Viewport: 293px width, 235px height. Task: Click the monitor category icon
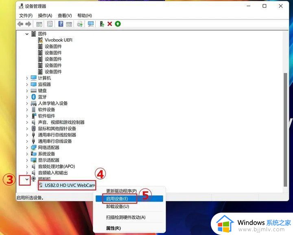(34, 84)
